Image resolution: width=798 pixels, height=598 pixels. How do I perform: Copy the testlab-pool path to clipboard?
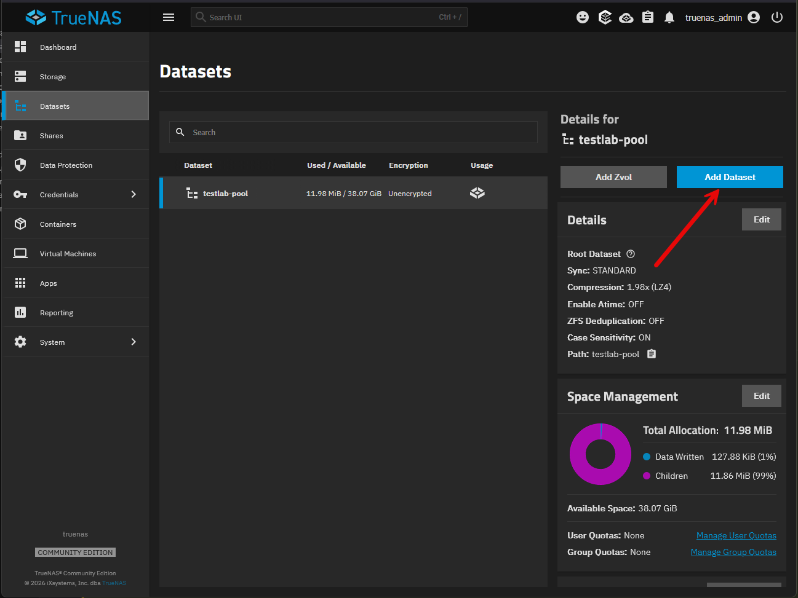pyautogui.click(x=652, y=354)
